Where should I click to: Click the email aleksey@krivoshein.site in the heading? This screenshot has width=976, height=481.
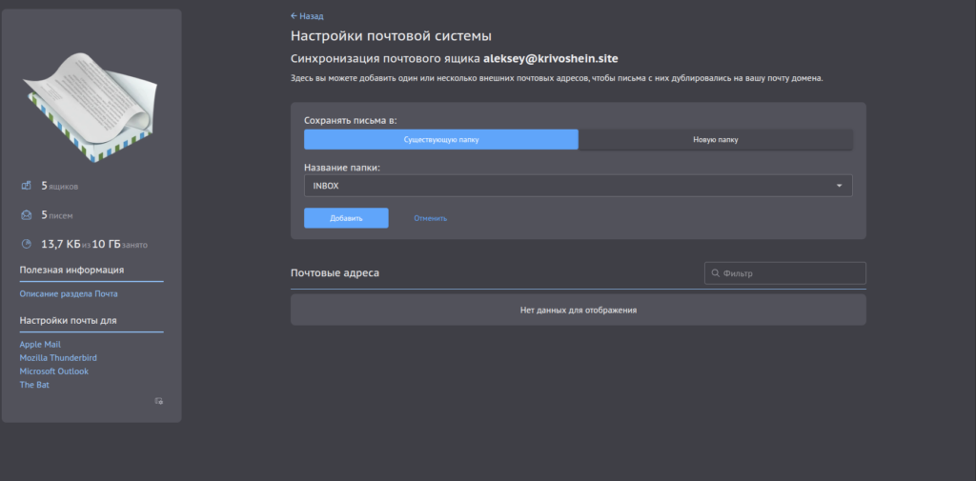[x=551, y=58]
